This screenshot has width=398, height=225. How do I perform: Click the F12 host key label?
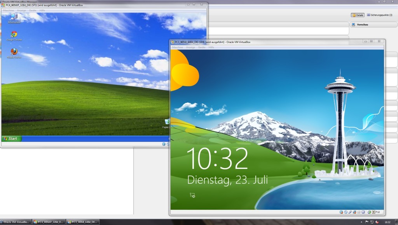(x=378, y=212)
